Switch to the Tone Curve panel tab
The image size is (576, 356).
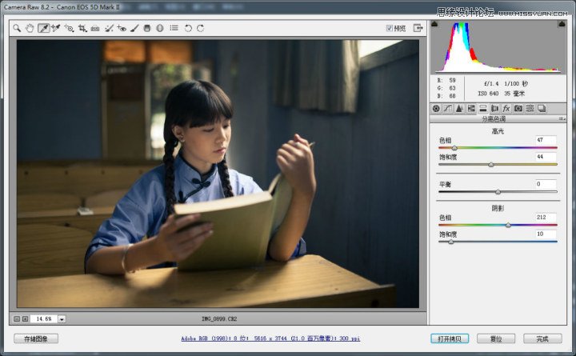tap(448, 108)
